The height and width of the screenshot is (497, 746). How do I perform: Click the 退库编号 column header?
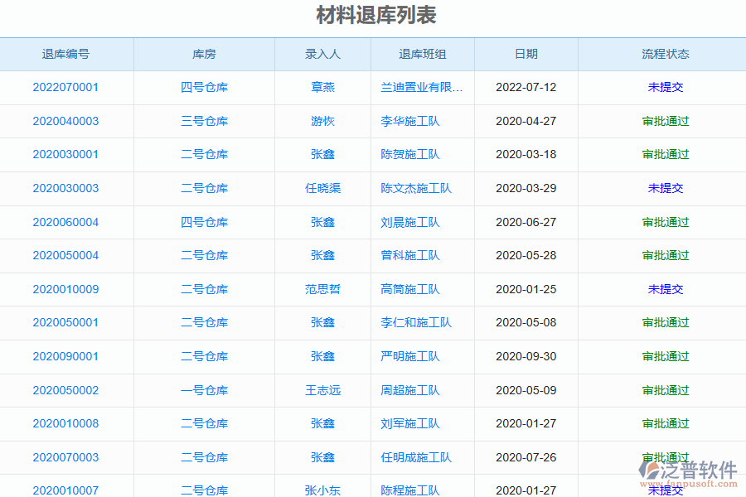(x=67, y=54)
